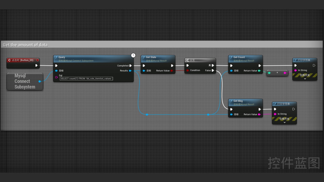Select the 分支 branch node title bar
Viewport: 324px width, 182px height.
point(200,60)
